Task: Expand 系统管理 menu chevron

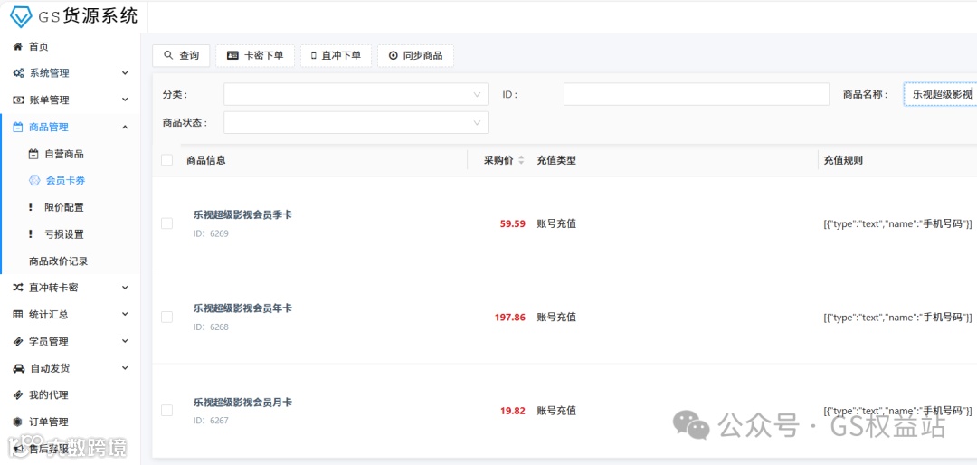Action: pos(125,73)
